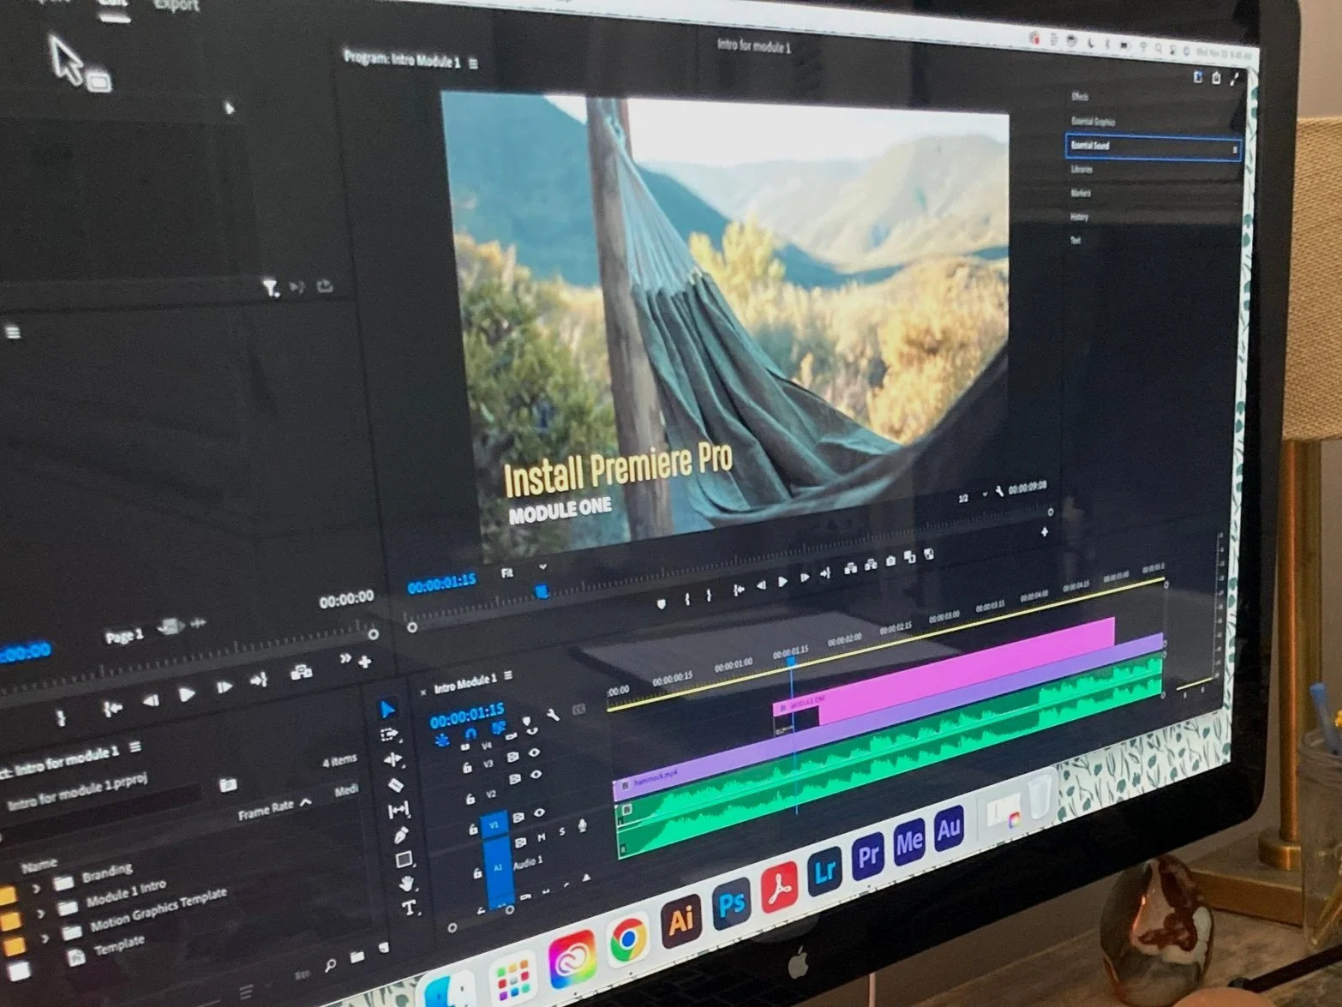This screenshot has height=1007, width=1342.
Task: Toggle linked selection in timeline
Action: click(498, 728)
